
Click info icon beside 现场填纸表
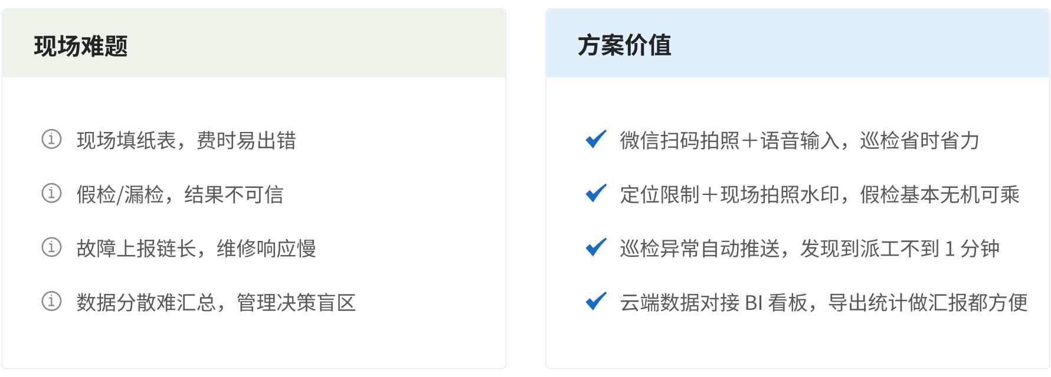(x=51, y=139)
